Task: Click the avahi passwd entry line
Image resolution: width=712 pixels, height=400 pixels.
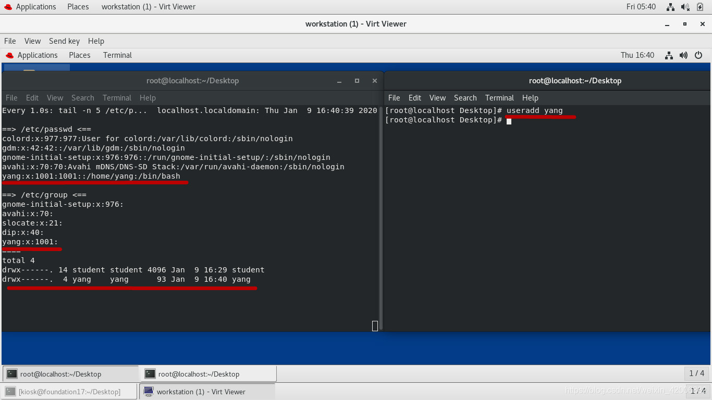Action: [174, 167]
